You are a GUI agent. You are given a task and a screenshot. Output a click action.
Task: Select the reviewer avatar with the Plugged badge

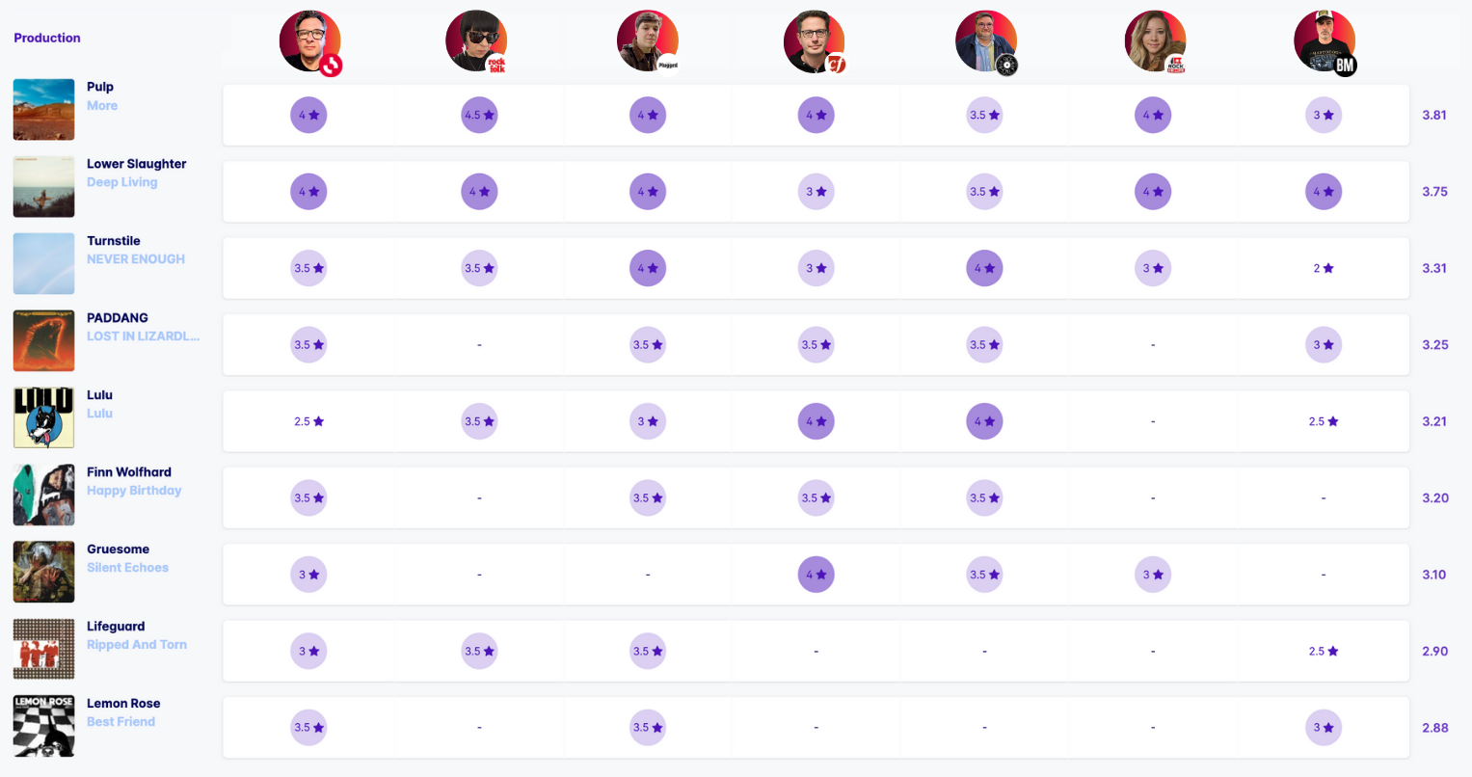point(647,41)
